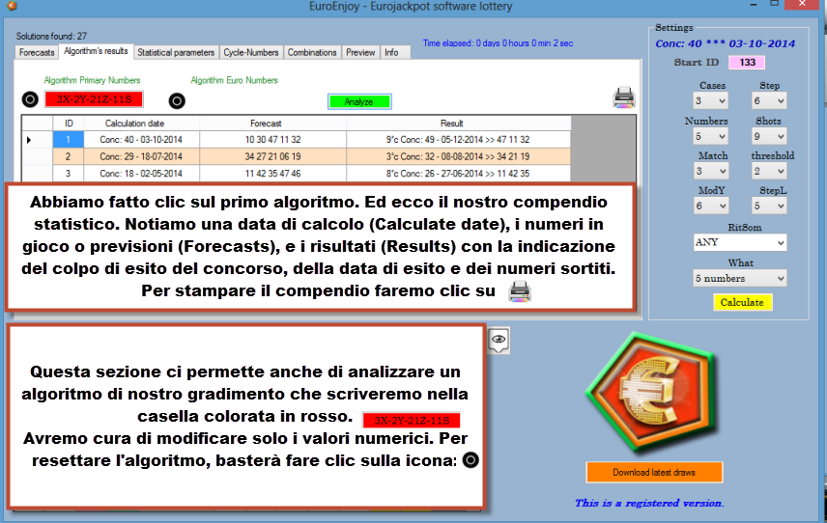827x523 pixels.
Task: Click cell 'Conc: 40 - 03-10-2014'
Action: (141, 140)
